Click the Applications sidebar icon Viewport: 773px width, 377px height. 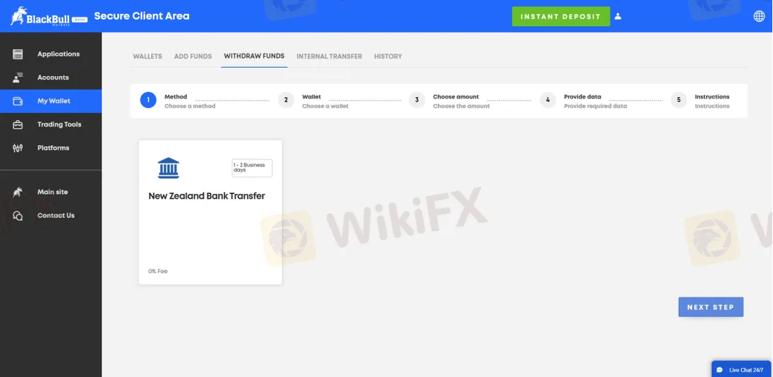coord(18,54)
